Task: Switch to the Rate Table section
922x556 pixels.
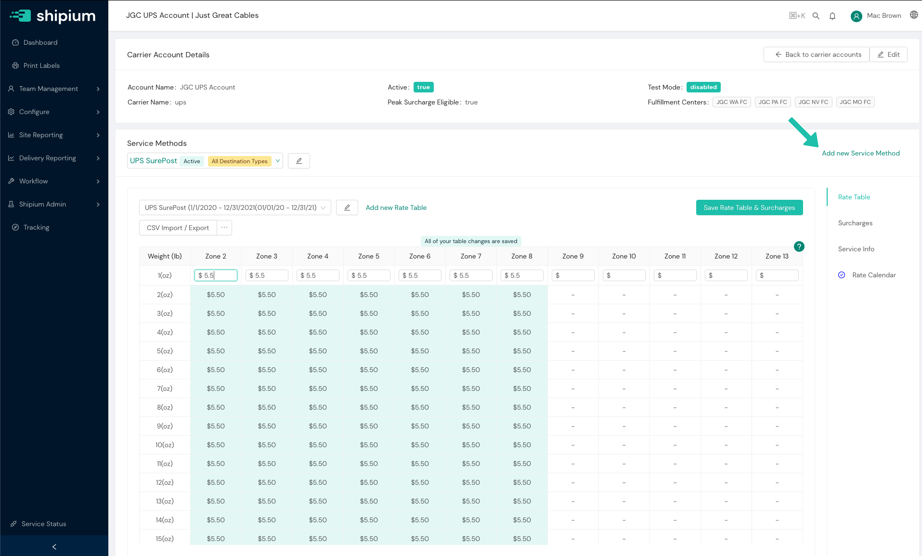Action: (854, 197)
